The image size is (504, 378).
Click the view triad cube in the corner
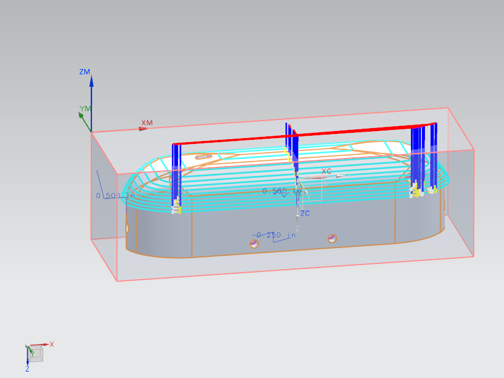tap(36, 353)
